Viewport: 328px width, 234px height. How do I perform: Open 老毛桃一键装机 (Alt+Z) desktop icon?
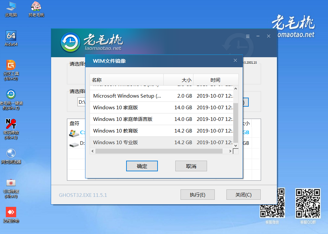(x=11, y=100)
